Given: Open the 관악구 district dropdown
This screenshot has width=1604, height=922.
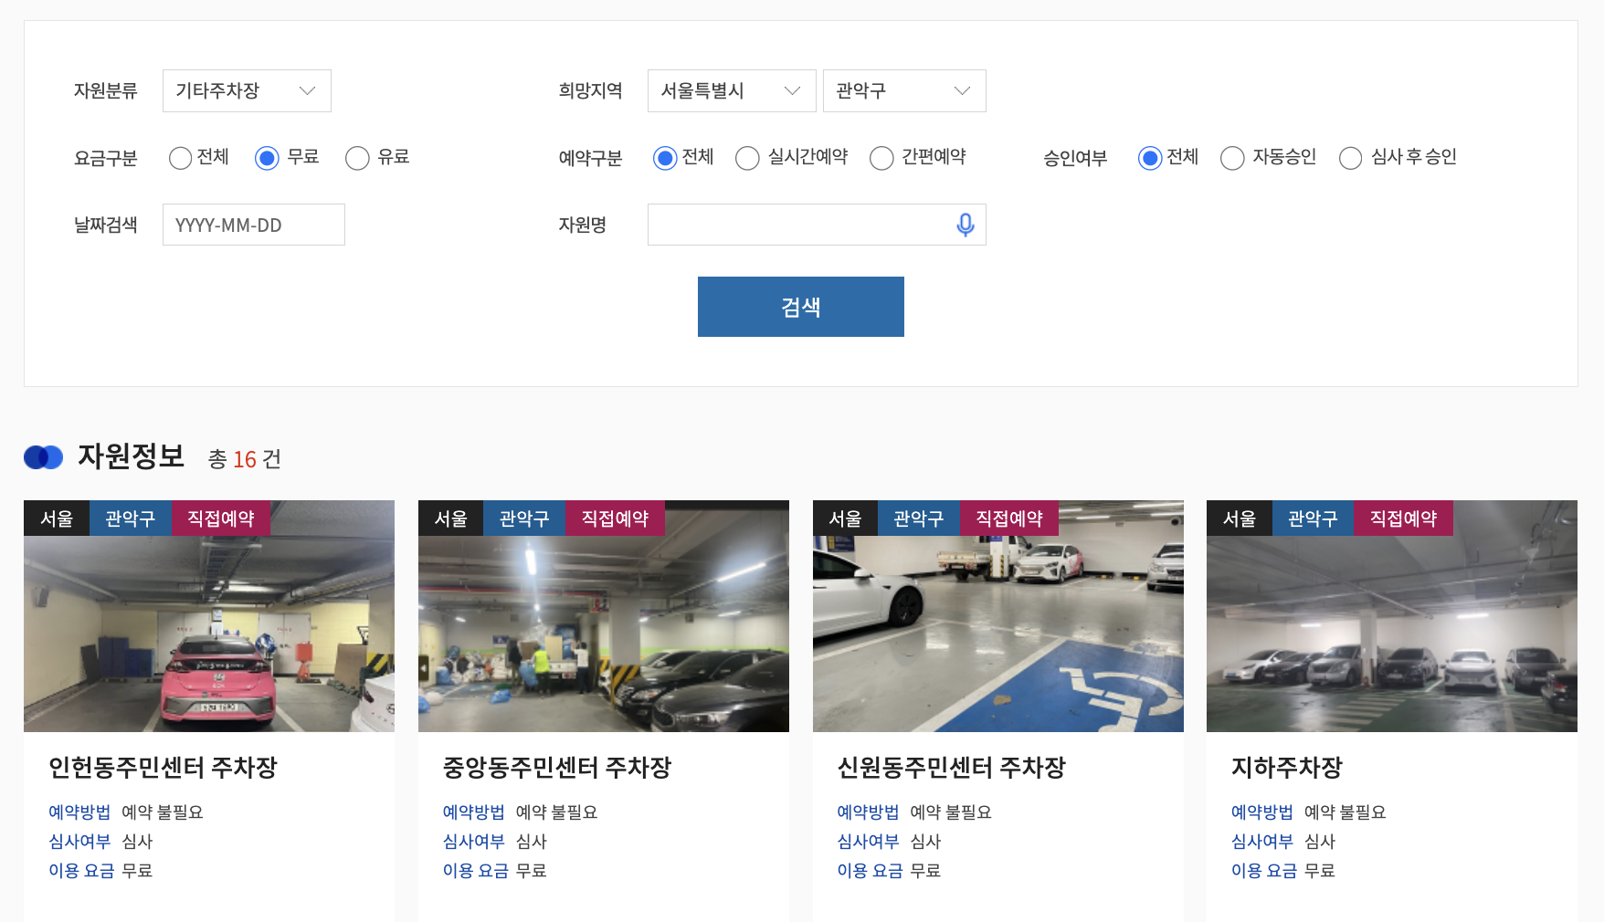Looking at the screenshot, I should click(904, 90).
